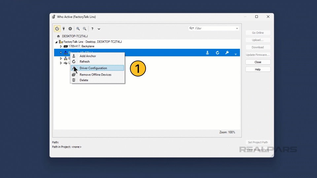The image size is (317, 178).
Task: Open the gear settings toolbar icon
Action: click(x=70, y=29)
